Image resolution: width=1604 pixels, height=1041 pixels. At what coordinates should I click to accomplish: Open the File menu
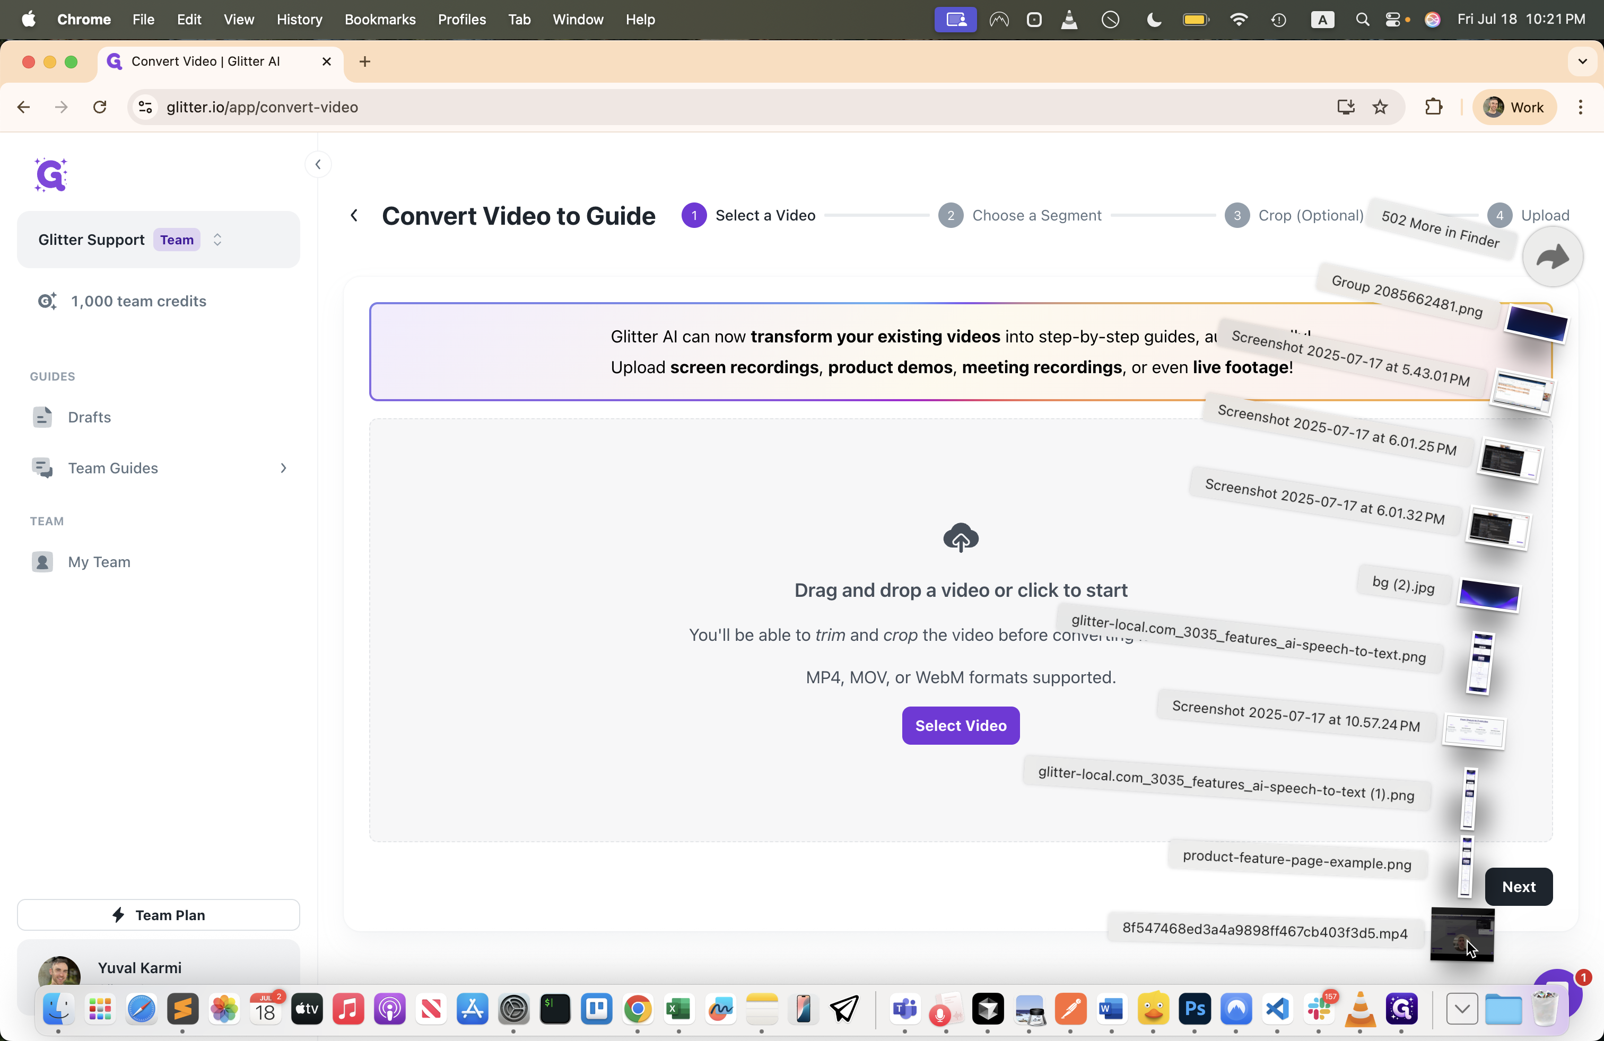pyautogui.click(x=143, y=20)
